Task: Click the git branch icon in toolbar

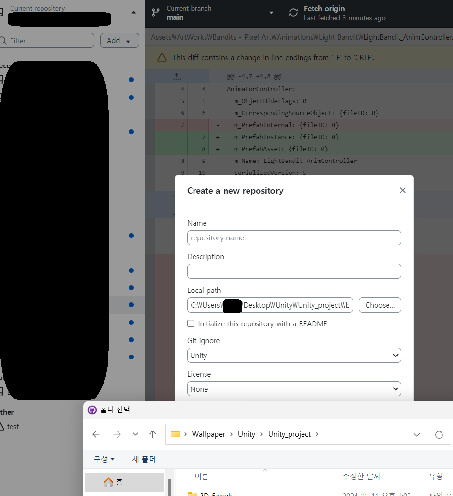Action: tap(156, 12)
